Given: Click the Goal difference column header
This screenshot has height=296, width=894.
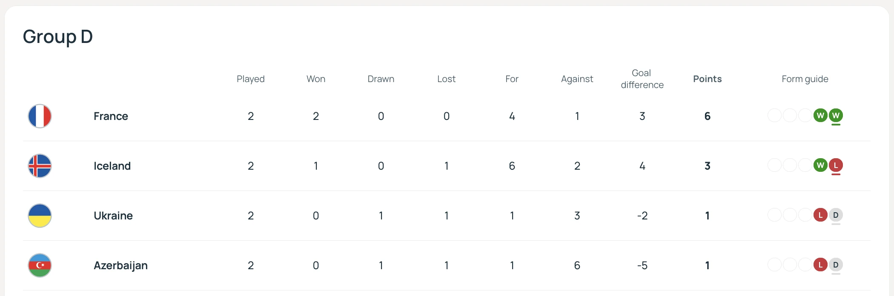Looking at the screenshot, I should click(x=642, y=79).
